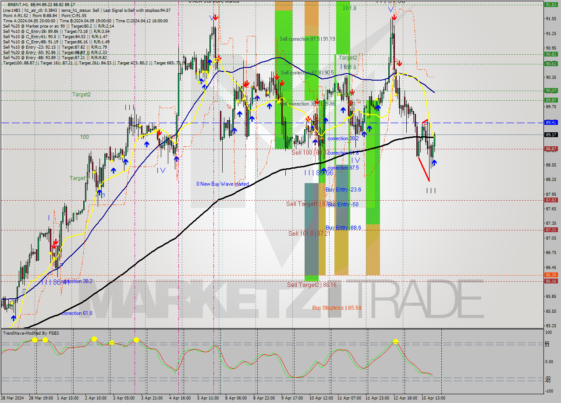Select the green 90.62 price tag
561x403 pixels.
[550, 64]
